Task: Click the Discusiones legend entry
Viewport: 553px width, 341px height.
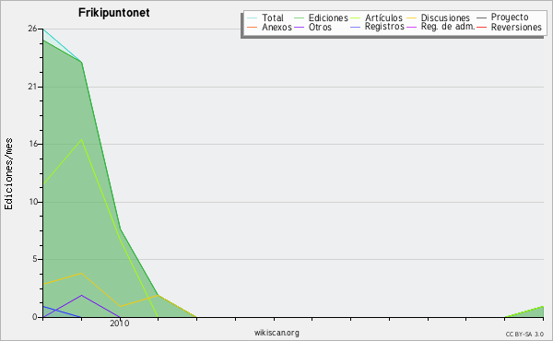Action: point(439,18)
